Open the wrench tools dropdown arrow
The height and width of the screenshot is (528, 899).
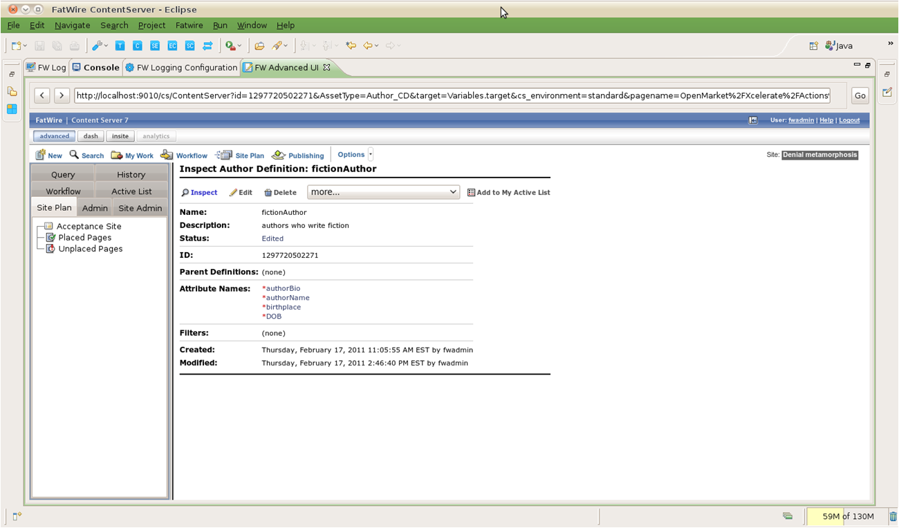pyautogui.click(x=106, y=46)
